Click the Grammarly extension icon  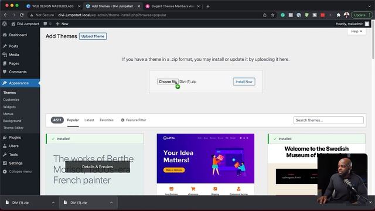[x=282, y=15]
